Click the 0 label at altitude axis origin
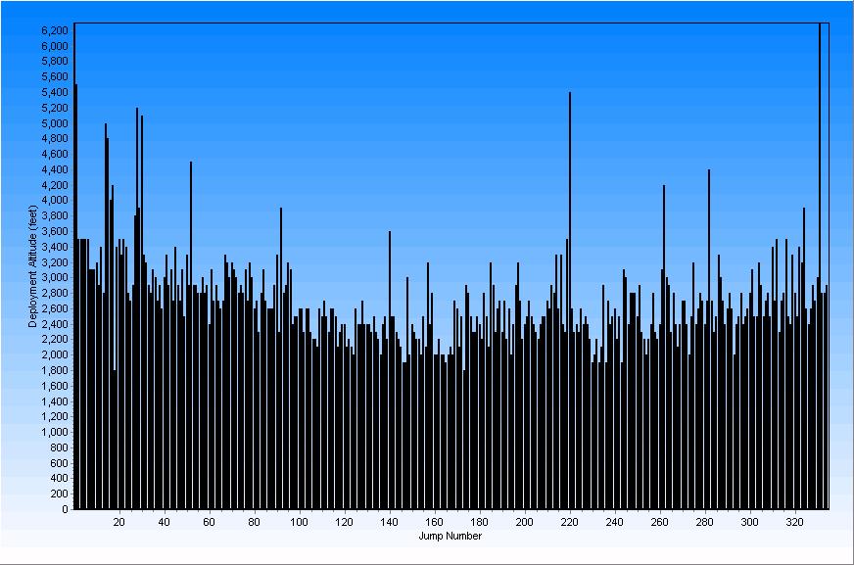 pos(66,509)
